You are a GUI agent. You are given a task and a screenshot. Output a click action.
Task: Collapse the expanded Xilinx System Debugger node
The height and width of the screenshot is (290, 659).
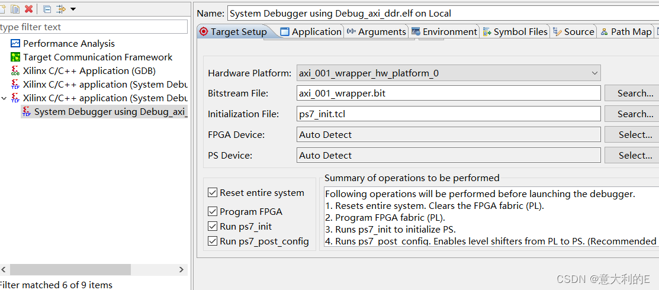pyautogui.click(x=4, y=98)
